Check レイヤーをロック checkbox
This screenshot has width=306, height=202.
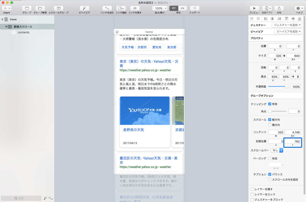pyautogui.click(x=252, y=195)
